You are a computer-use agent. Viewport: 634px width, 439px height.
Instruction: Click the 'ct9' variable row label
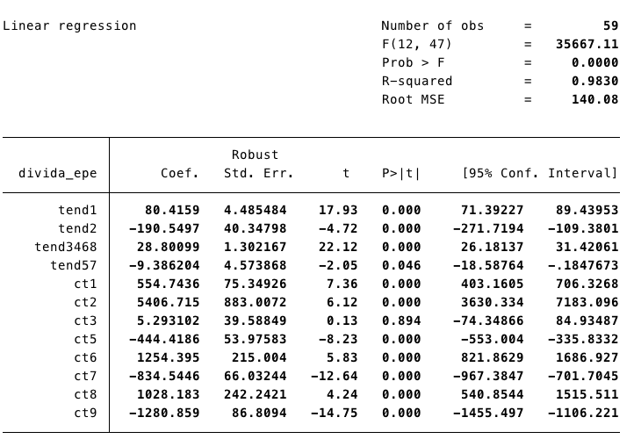85,413
